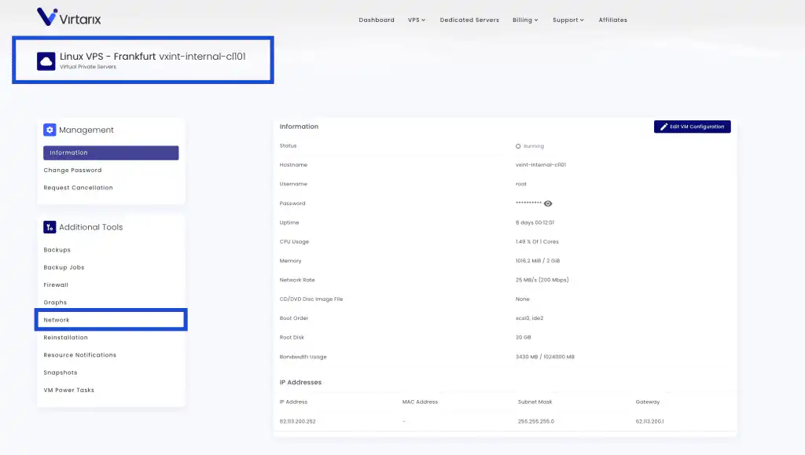805x455 pixels.
Task: Click the Virtarix logo icon
Action: click(x=46, y=17)
